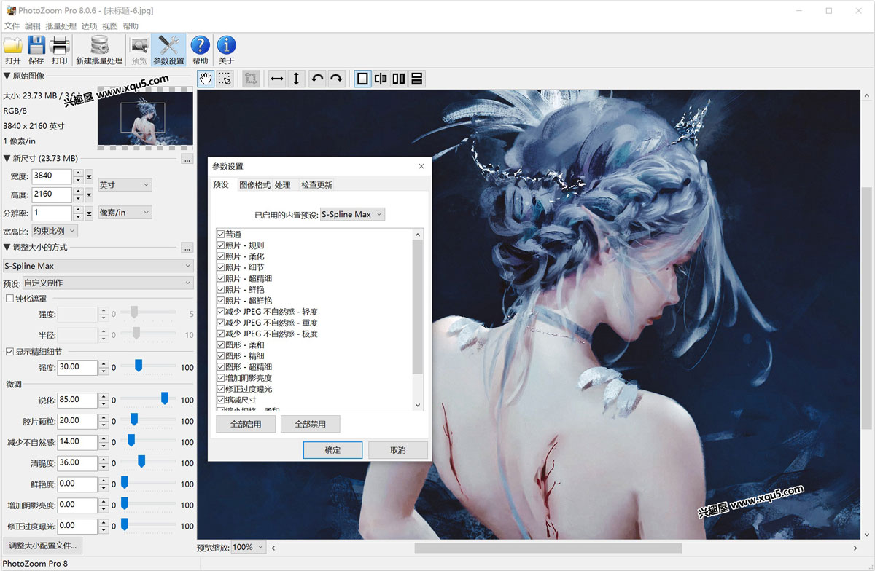Toggle the 钝化遮罩 checkbox

(x=9, y=298)
